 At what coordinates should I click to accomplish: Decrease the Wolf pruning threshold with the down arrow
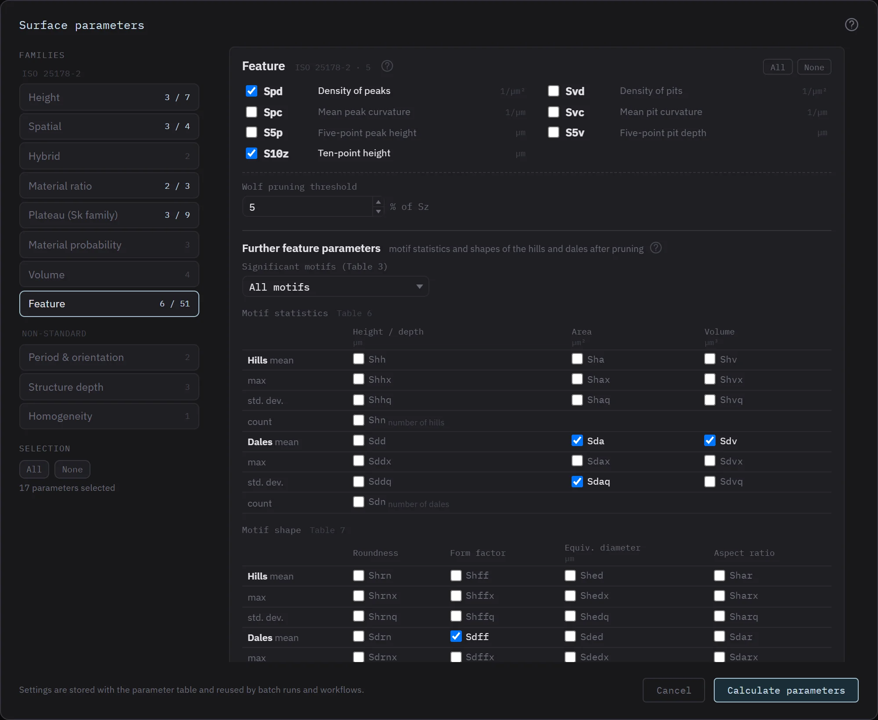[x=378, y=212]
